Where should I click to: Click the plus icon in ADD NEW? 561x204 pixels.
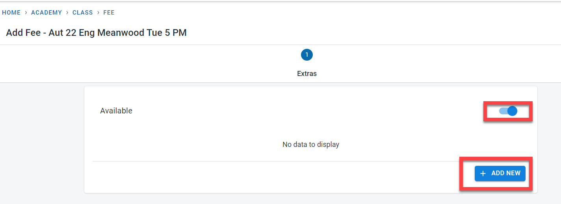483,173
